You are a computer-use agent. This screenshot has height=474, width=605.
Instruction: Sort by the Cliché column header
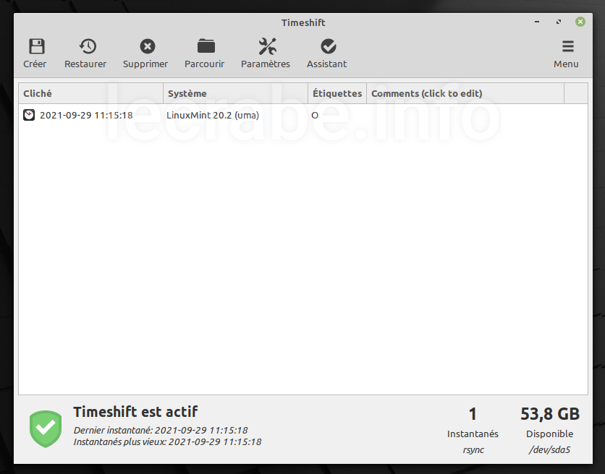[x=91, y=93]
